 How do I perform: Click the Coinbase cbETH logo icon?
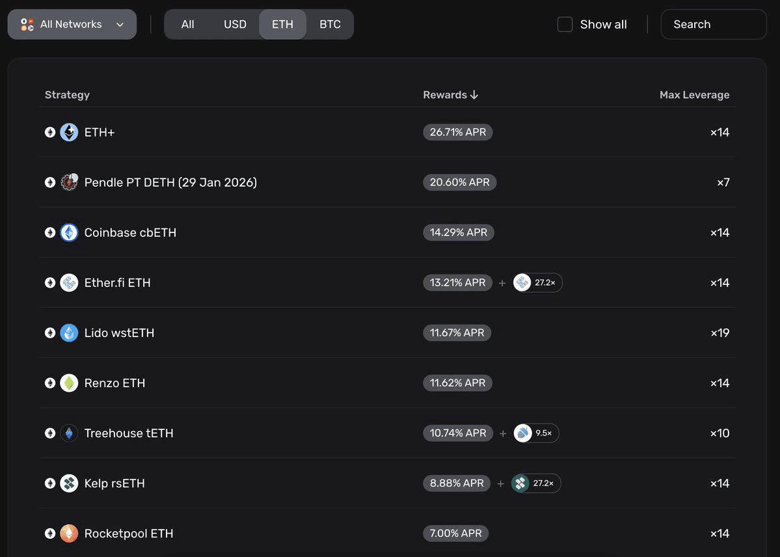coord(69,233)
